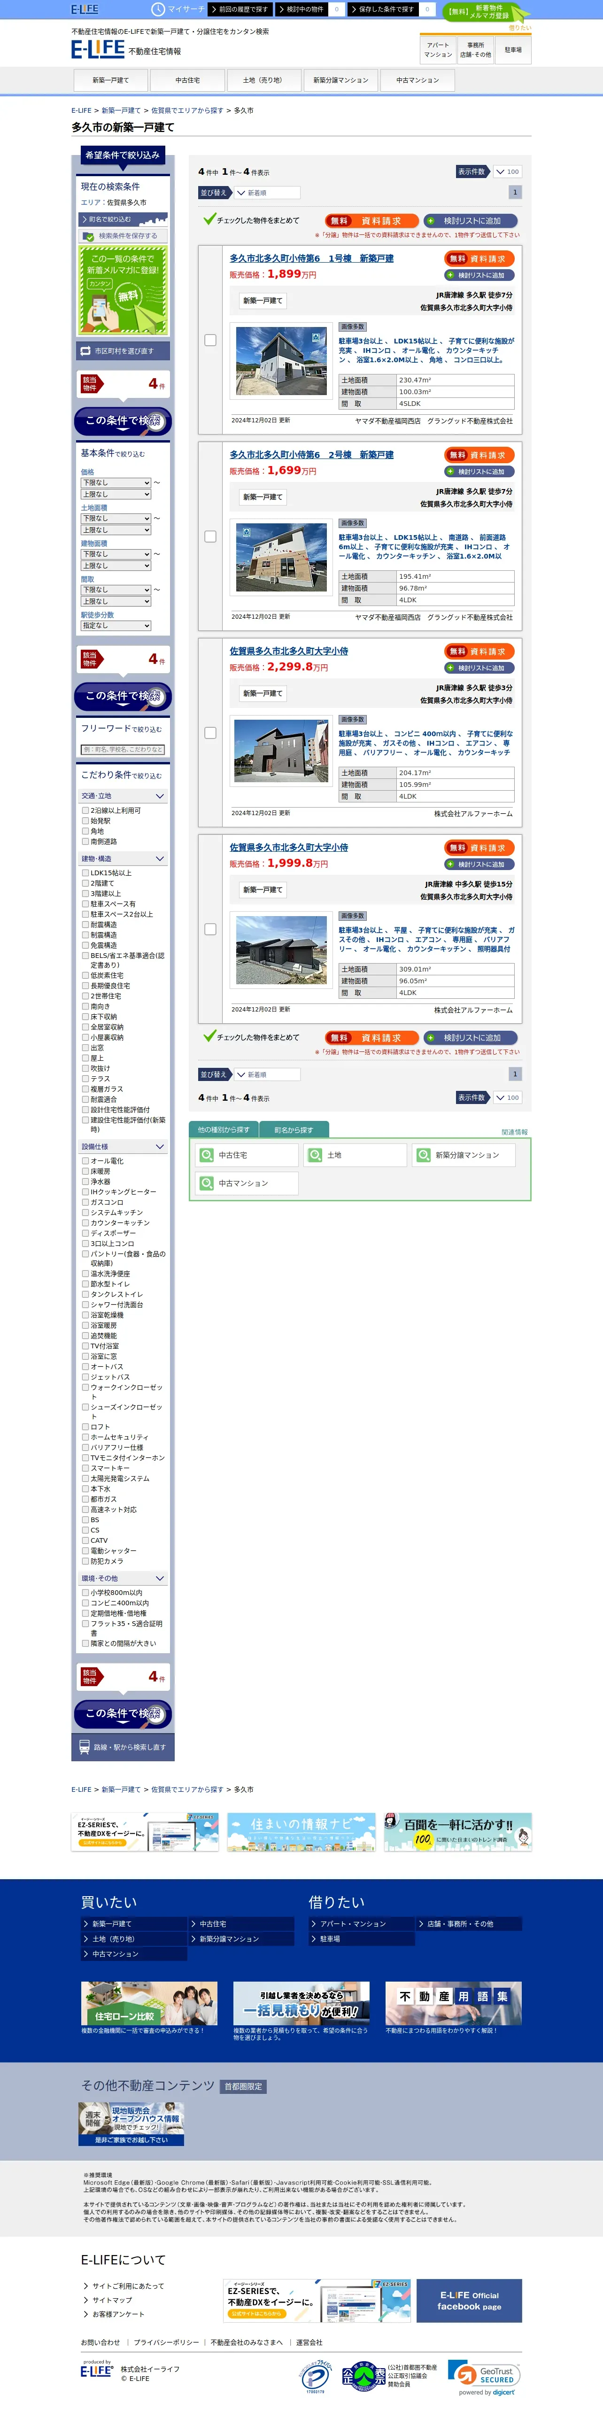Click the first この条件で検索 search button
The height and width of the screenshot is (2411, 603).
(124, 421)
